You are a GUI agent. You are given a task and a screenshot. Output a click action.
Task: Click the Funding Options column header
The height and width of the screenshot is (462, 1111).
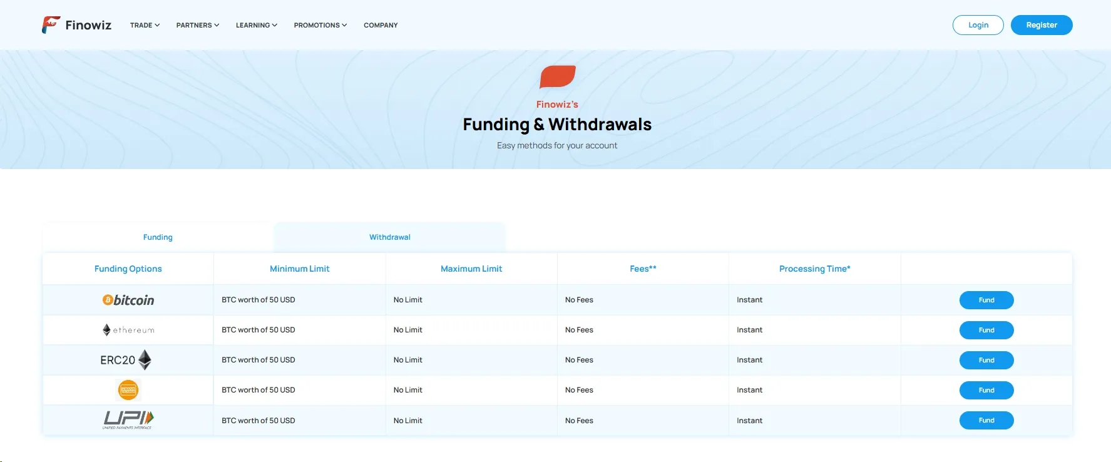[128, 269]
